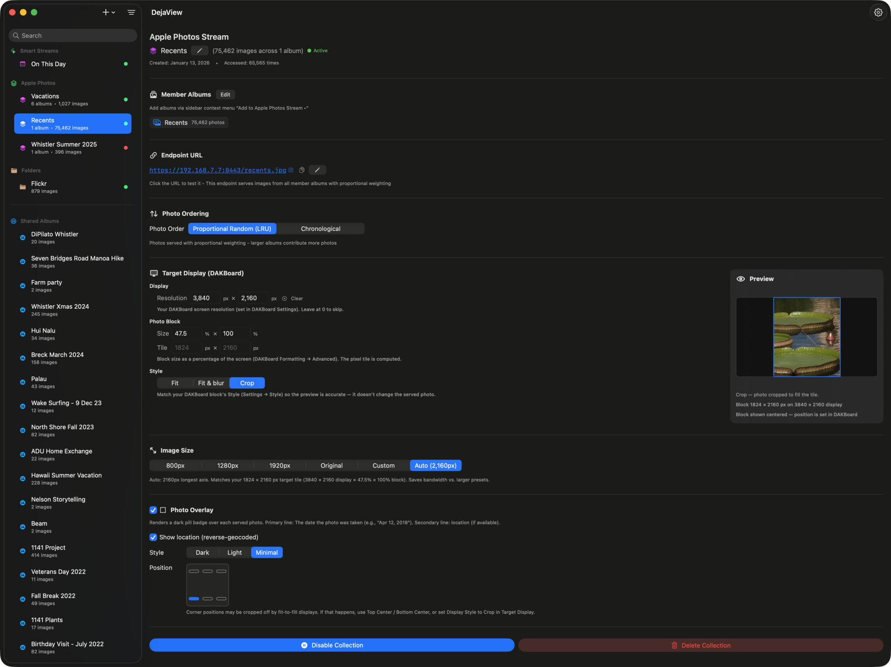Viewport: 891px width, 667px height.
Task: Click the photo block width percent field
Action: click(187, 333)
